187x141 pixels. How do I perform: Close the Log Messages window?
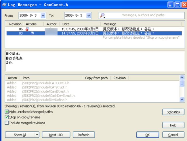(x=184, y=5)
